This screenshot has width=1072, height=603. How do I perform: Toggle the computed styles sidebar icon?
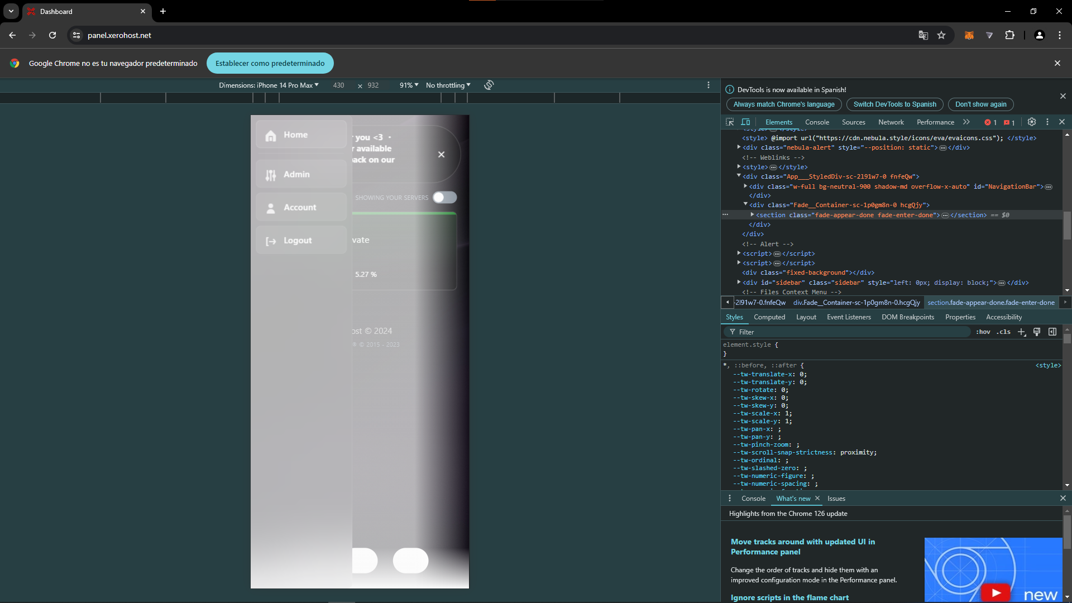tap(1052, 332)
